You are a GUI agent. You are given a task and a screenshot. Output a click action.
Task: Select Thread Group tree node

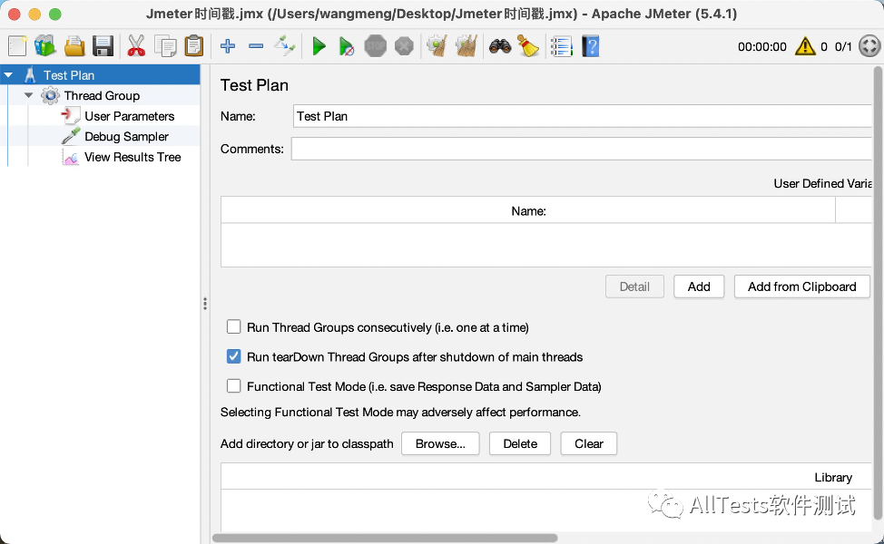click(x=102, y=96)
